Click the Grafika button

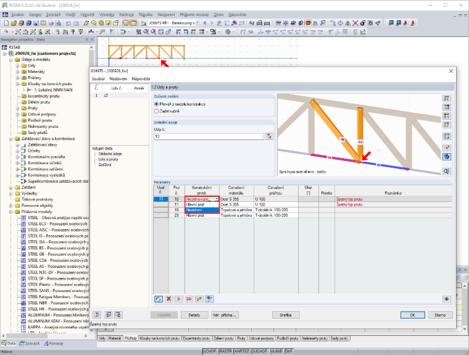(x=286, y=315)
